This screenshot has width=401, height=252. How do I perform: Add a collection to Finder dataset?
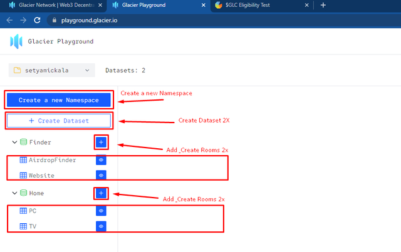101,142
